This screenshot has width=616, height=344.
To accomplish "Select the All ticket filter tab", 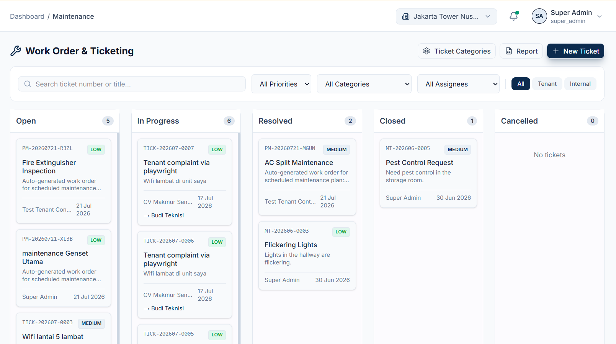I will click(521, 84).
